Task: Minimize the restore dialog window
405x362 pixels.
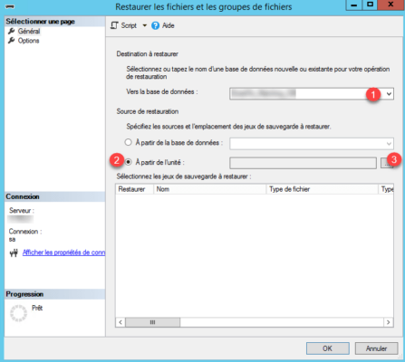Action: point(354,5)
